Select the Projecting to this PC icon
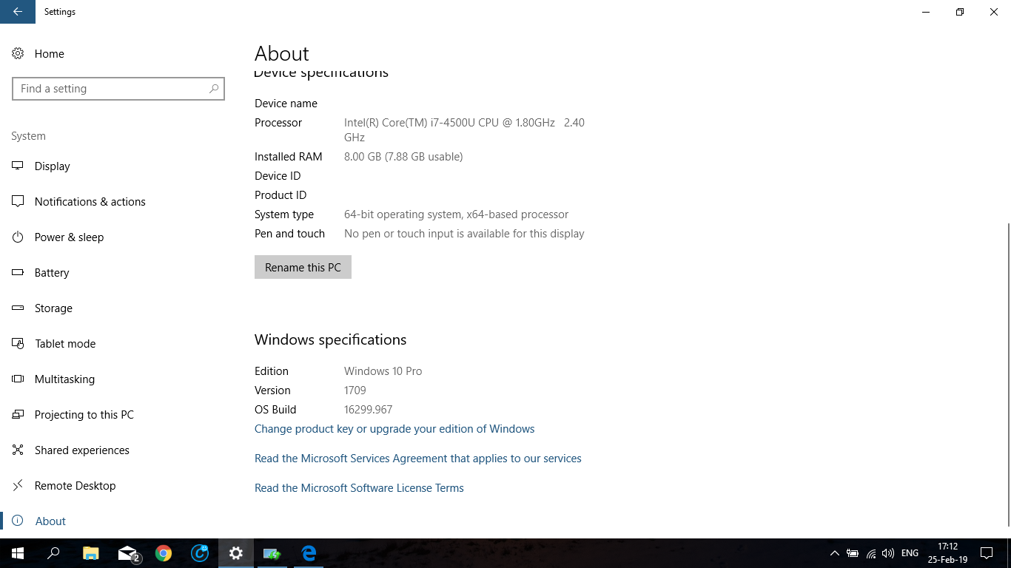This screenshot has width=1011, height=568. (x=18, y=414)
